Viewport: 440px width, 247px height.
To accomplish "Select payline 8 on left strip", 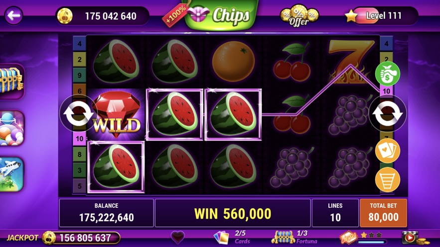I will tap(80, 155).
